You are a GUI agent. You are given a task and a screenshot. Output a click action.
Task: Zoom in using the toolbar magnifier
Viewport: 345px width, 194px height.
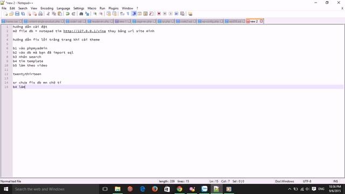(95, 14)
